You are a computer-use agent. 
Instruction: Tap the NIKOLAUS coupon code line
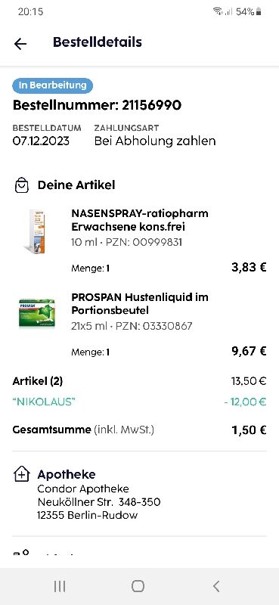(139, 402)
